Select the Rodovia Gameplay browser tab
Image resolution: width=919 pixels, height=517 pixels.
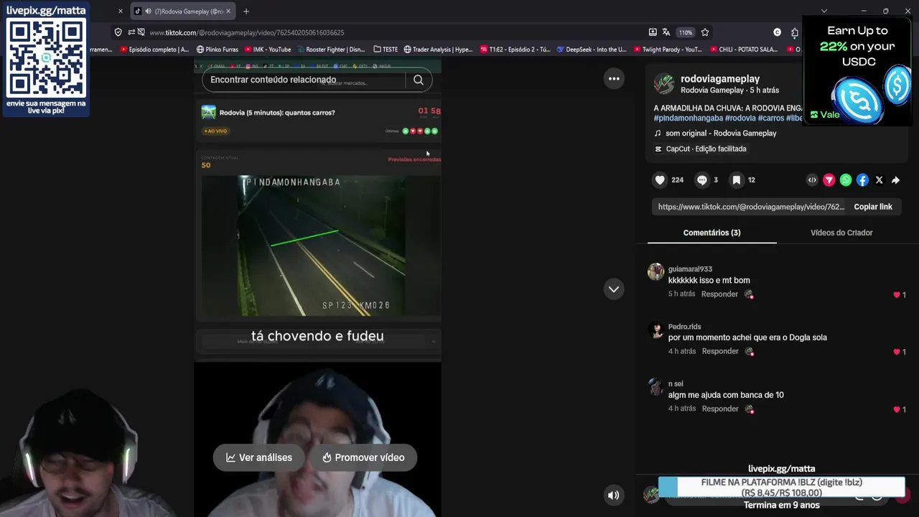pos(183,11)
